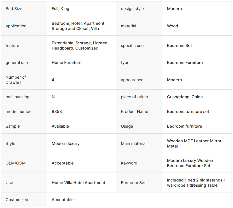Select 'Guangdong, China' place of origin
233x208 pixels.
coord(185,97)
